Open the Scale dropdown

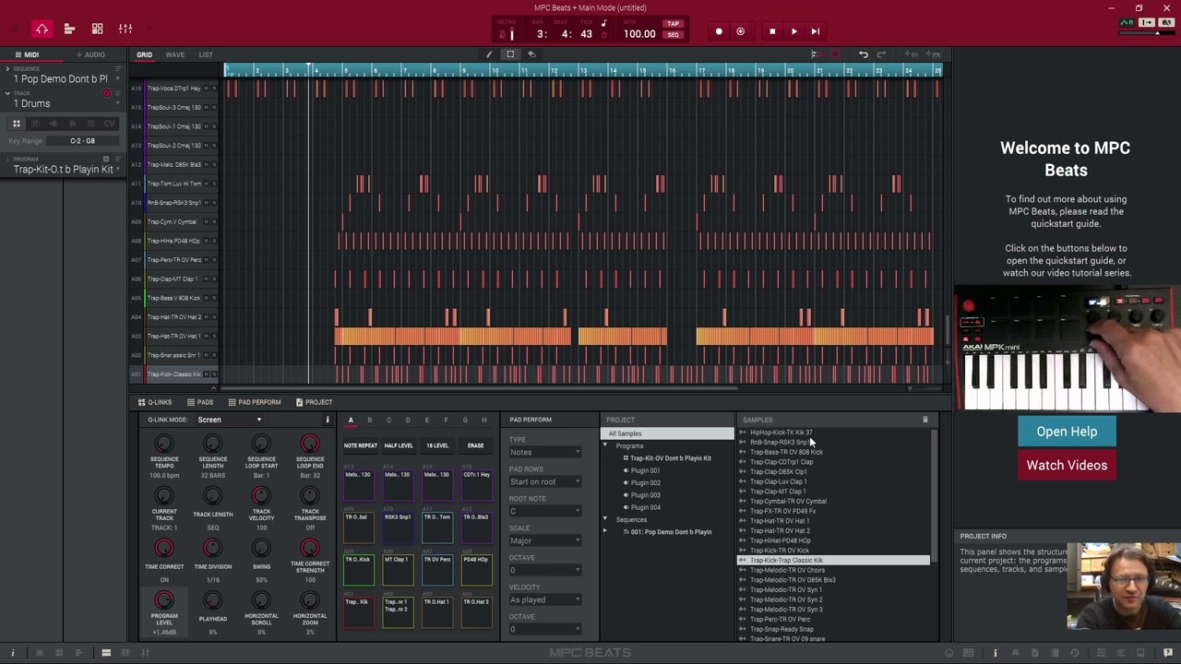point(545,540)
